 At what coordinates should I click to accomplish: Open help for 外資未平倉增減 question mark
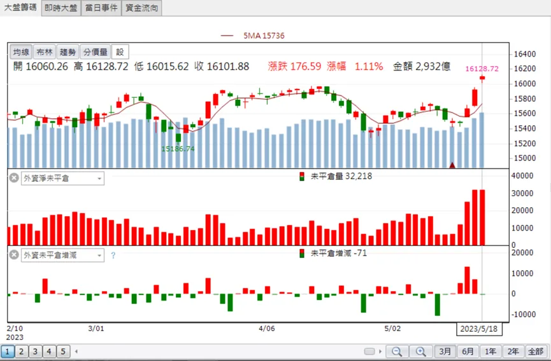coord(113,255)
